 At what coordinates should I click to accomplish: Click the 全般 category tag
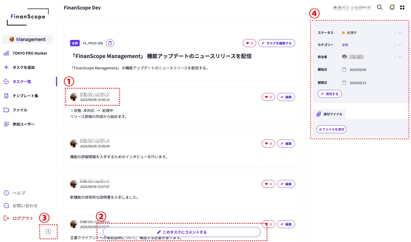[x=75, y=43]
